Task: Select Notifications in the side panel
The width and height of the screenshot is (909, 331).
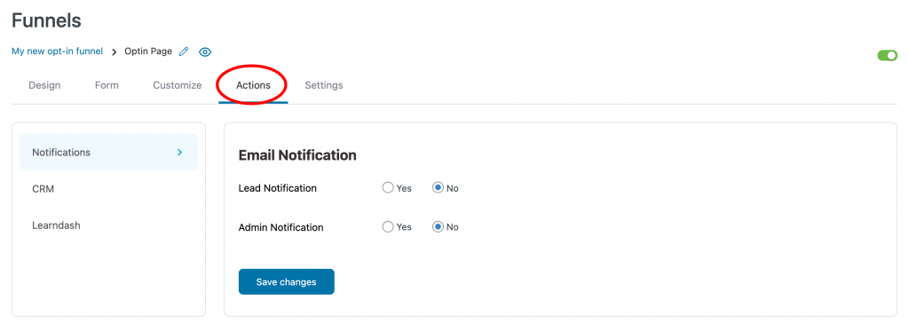Action: 108,153
